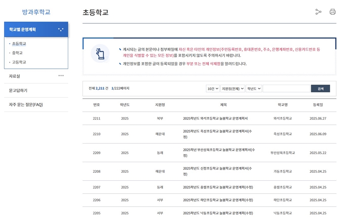Open the 학년도 filter dropdown

254,88
